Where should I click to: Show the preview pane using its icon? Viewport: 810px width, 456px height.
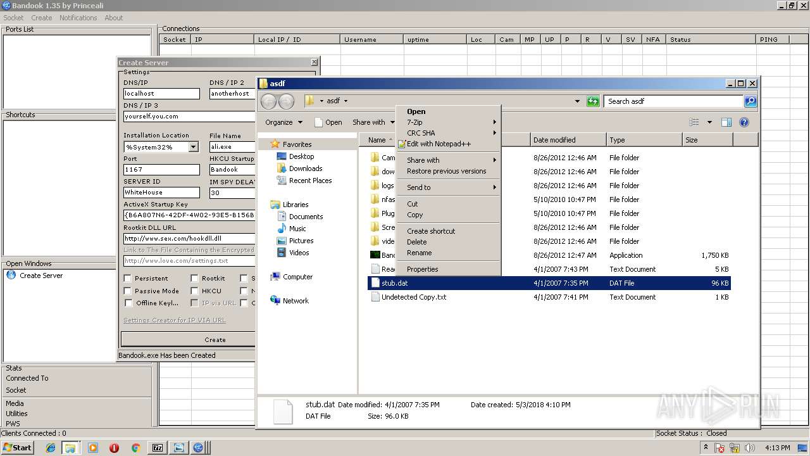coord(726,122)
